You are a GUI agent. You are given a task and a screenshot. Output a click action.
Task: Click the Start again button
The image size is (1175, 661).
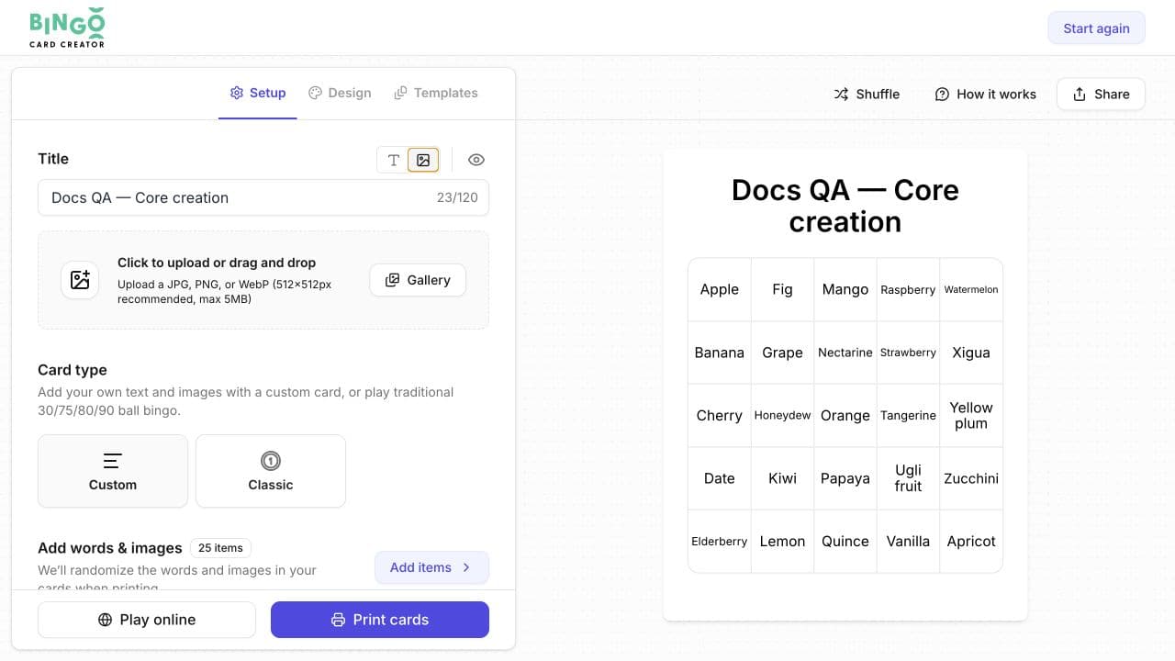tap(1096, 28)
